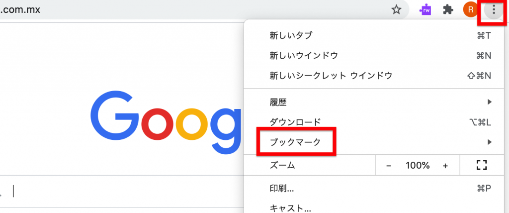Screen dimensions: 509x213
Task: Click the address bar URL text
Action: tap(20, 10)
